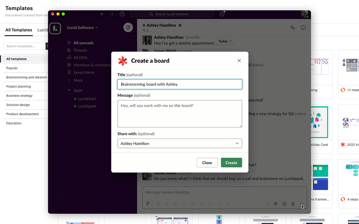This screenshot has height=224, width=359.
Task: Start a call with the phone icon
Action: click(293, 28)
